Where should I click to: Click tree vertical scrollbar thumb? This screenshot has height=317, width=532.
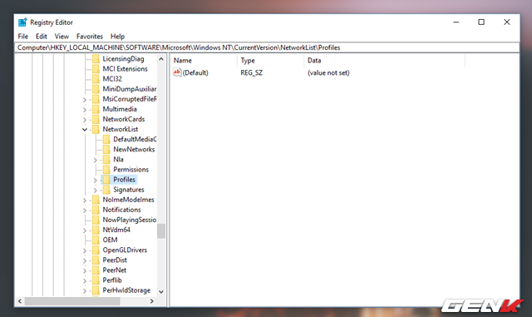tap(161, 230)
